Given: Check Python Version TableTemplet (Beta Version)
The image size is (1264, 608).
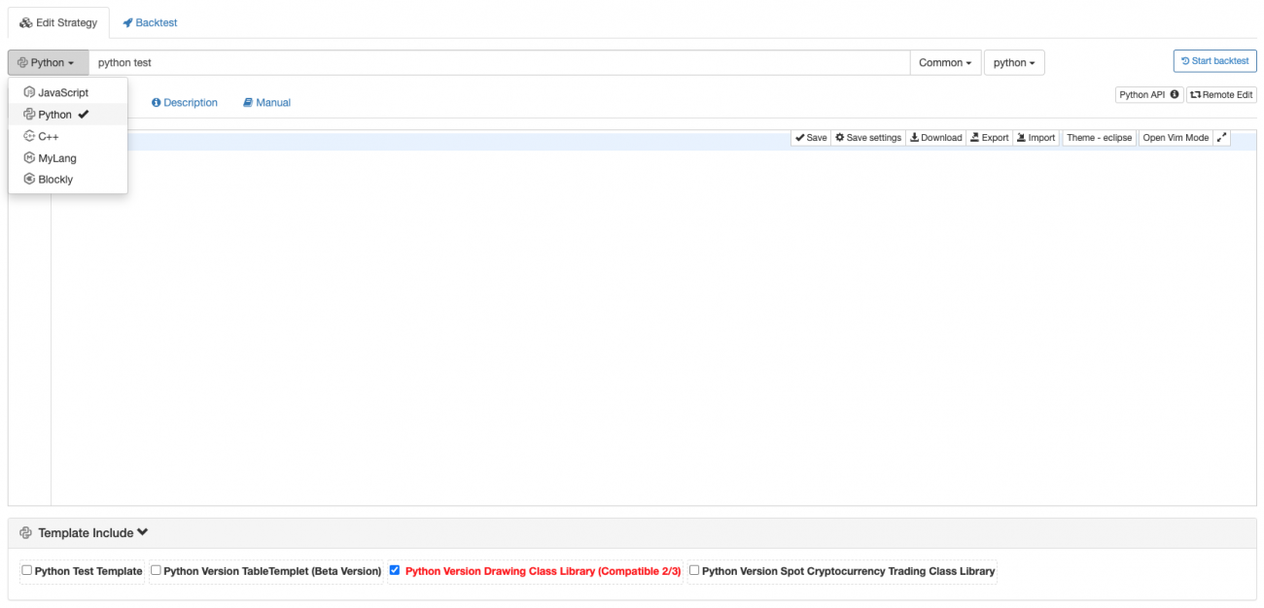Looking at the screenshot, I should [x=156, y=571].
